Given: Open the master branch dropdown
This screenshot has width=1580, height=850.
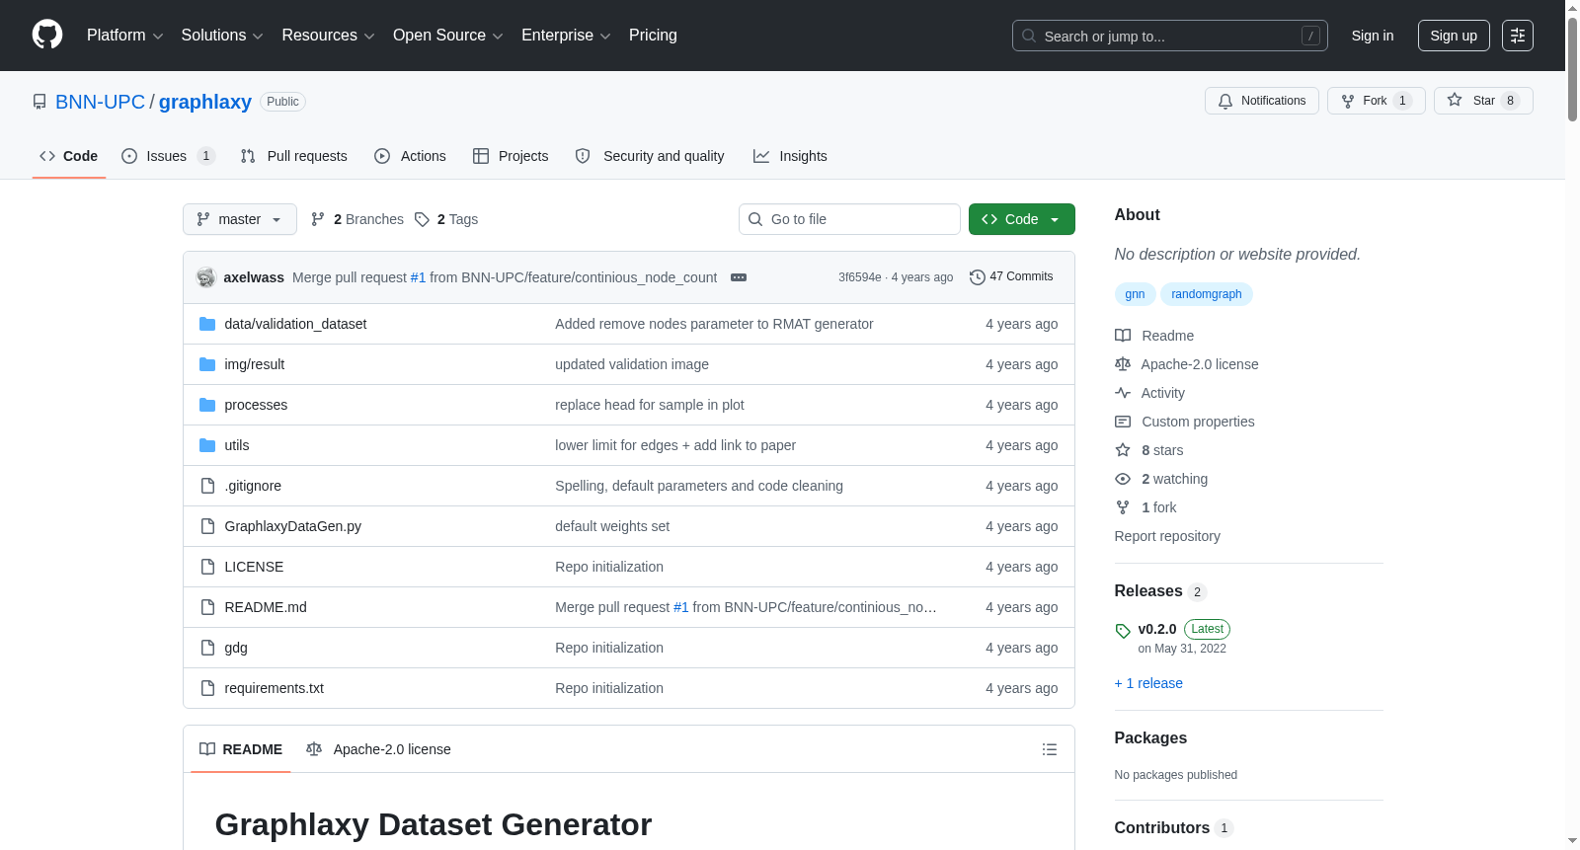Looking at the screenshot, I should click(x=240, y=219).
